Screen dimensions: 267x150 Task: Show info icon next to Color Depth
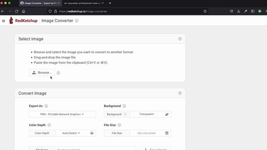point(49,125)
